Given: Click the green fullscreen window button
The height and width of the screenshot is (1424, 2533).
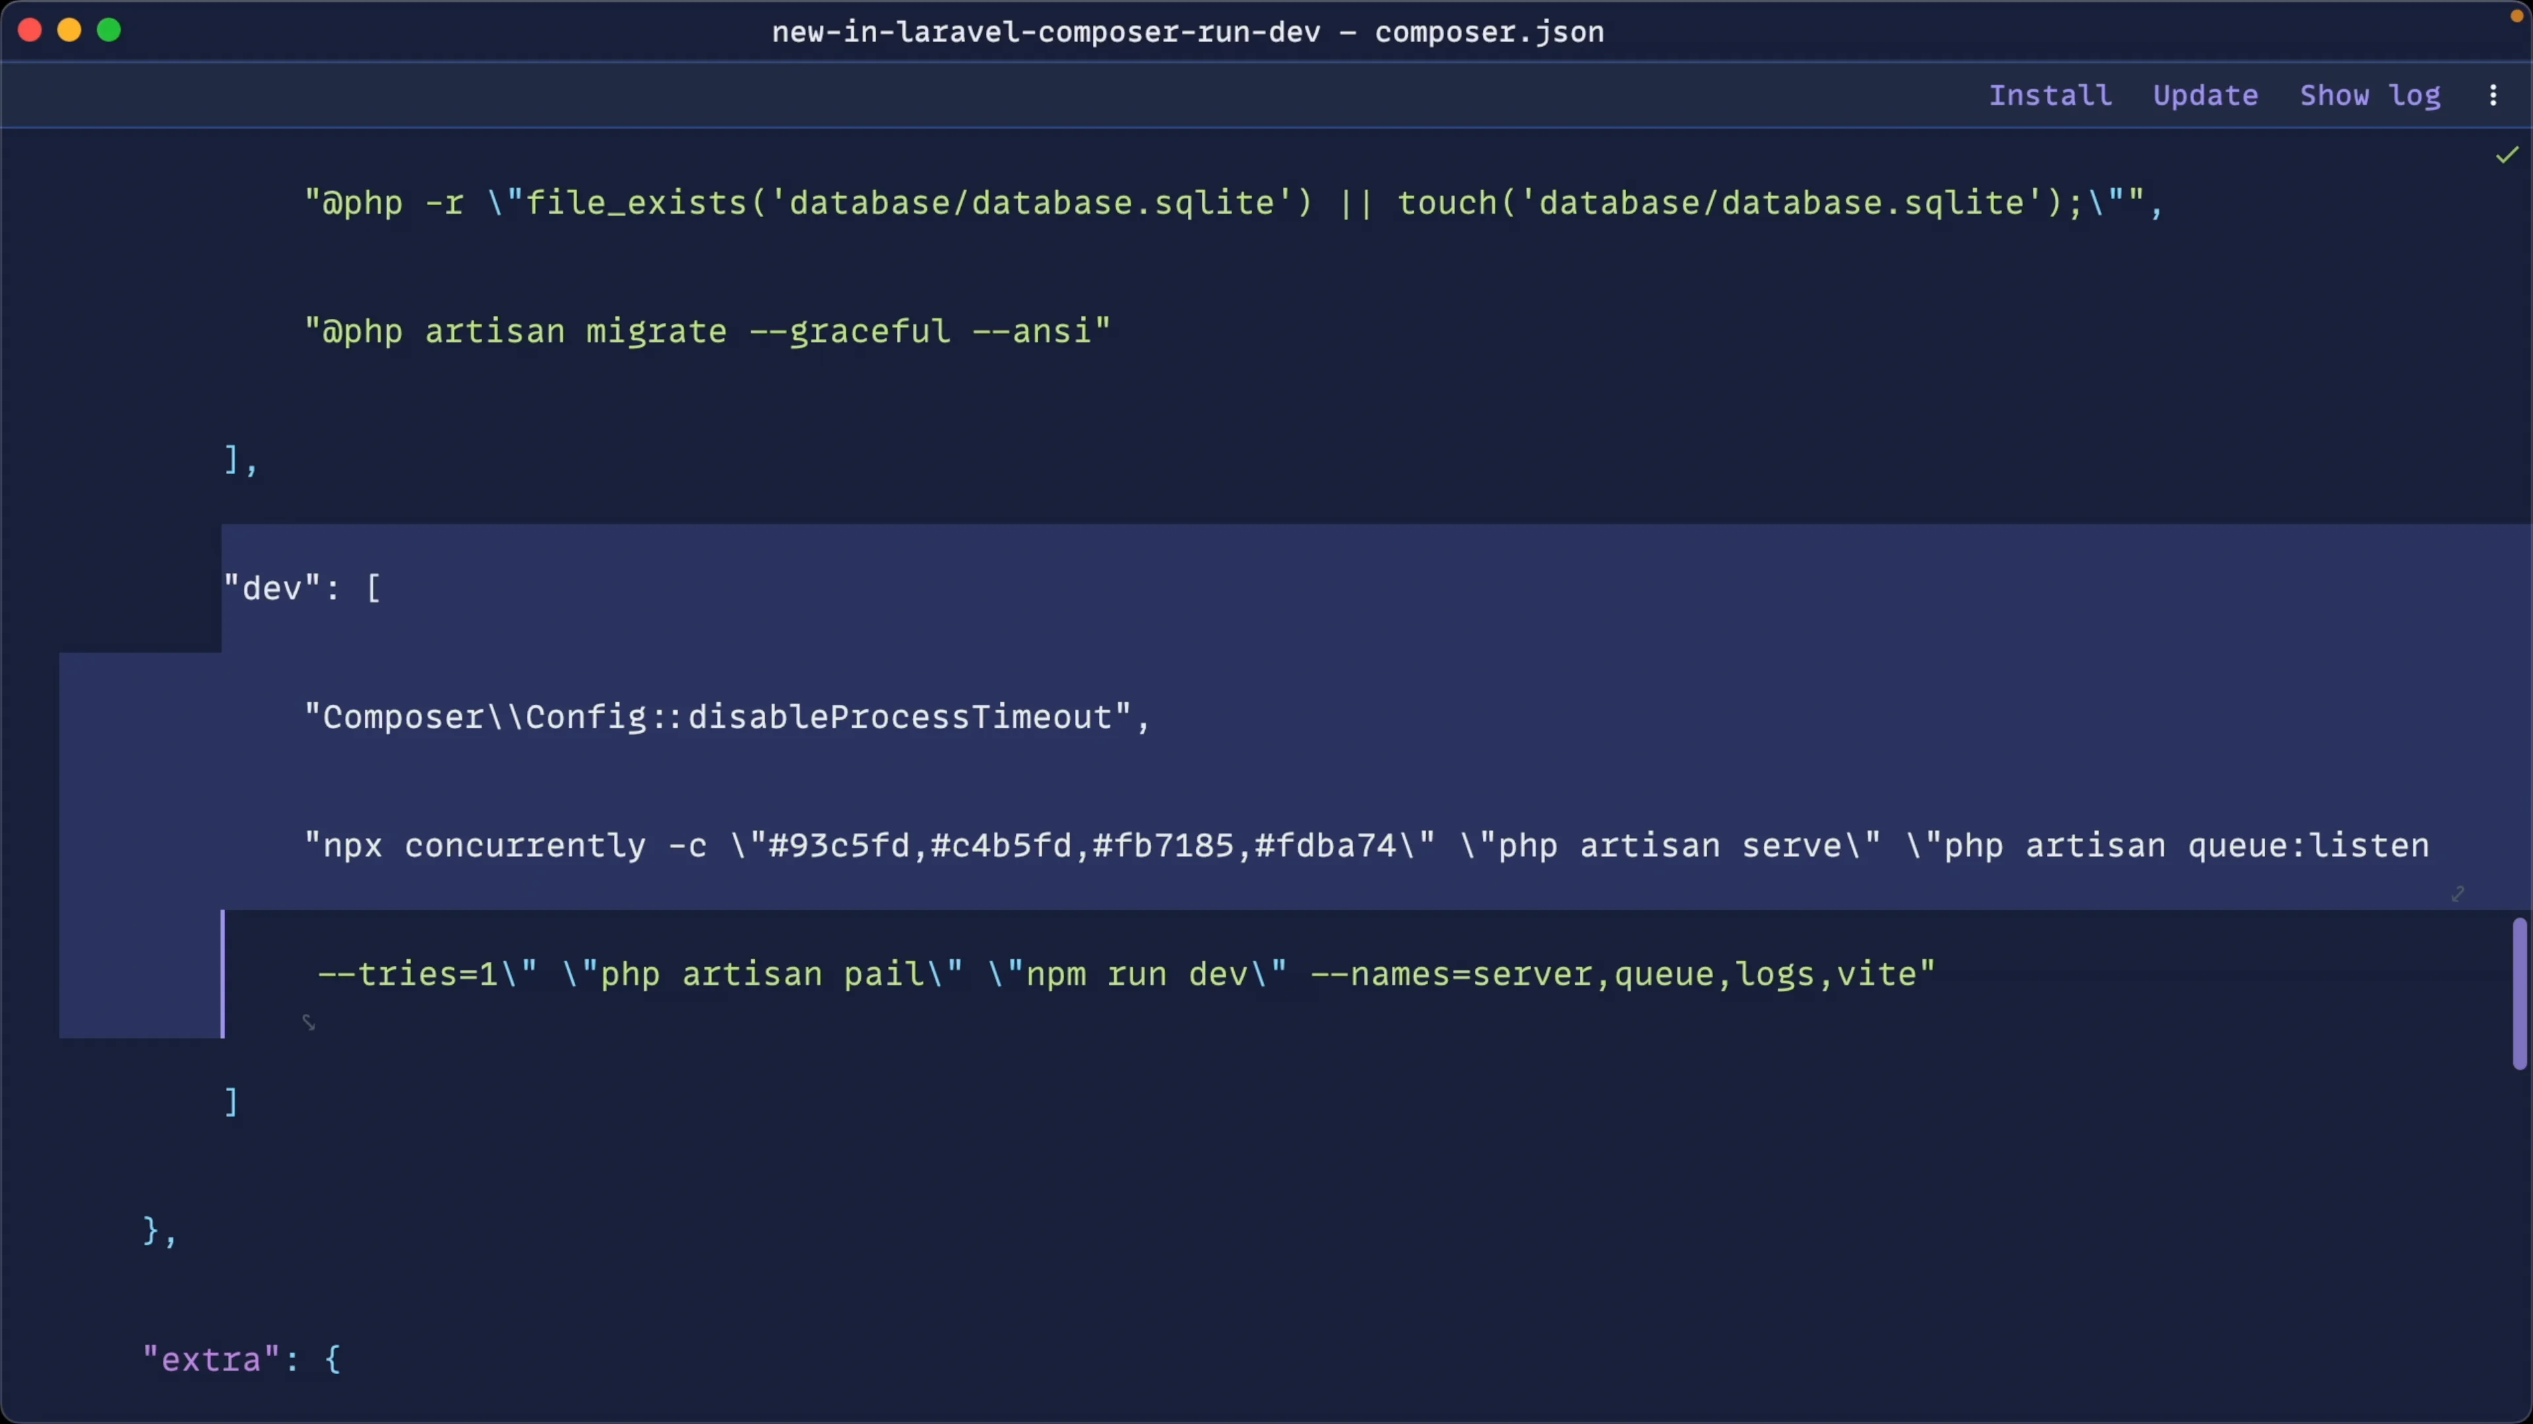Looking at the screenshot, I should (109, 30).
